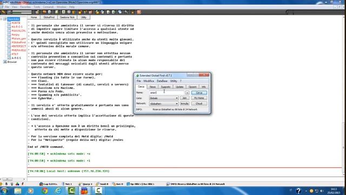Click the My Home button
This screenshot has width=346, height=195.
click(199, 98)
